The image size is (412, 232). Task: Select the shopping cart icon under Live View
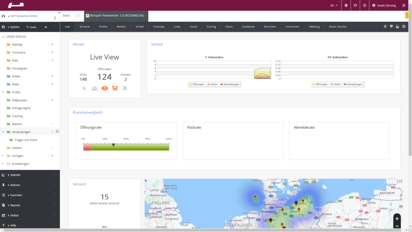[115, 88]
